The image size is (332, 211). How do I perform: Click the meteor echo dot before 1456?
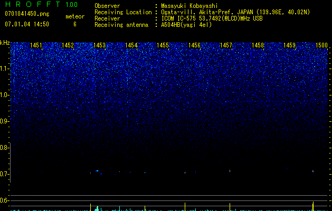tap(185, 172)
